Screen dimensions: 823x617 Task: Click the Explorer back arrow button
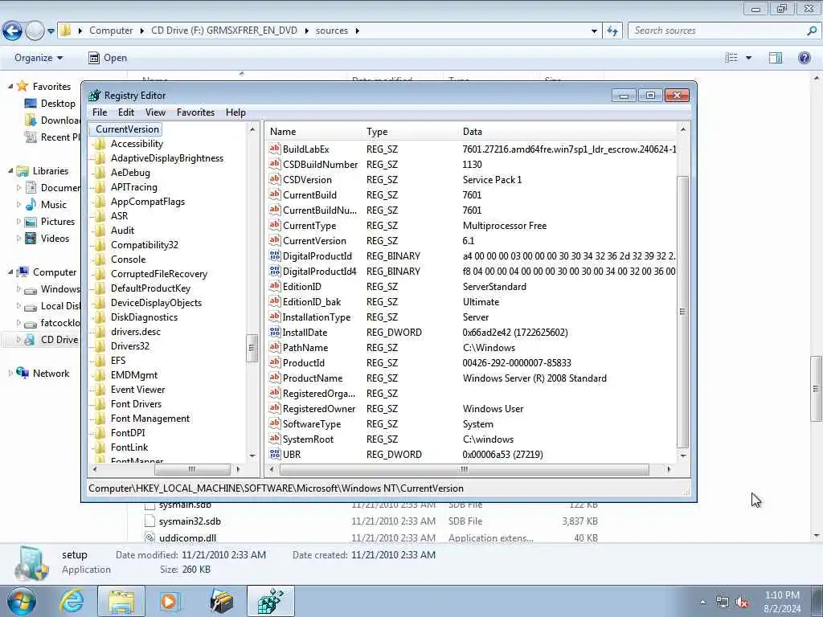[x=12, y=31]
